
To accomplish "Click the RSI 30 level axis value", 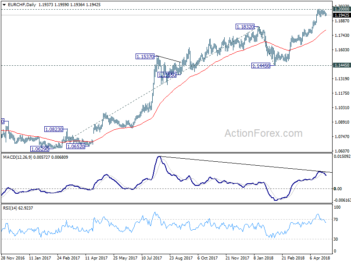I will click(x=336, y=239).
